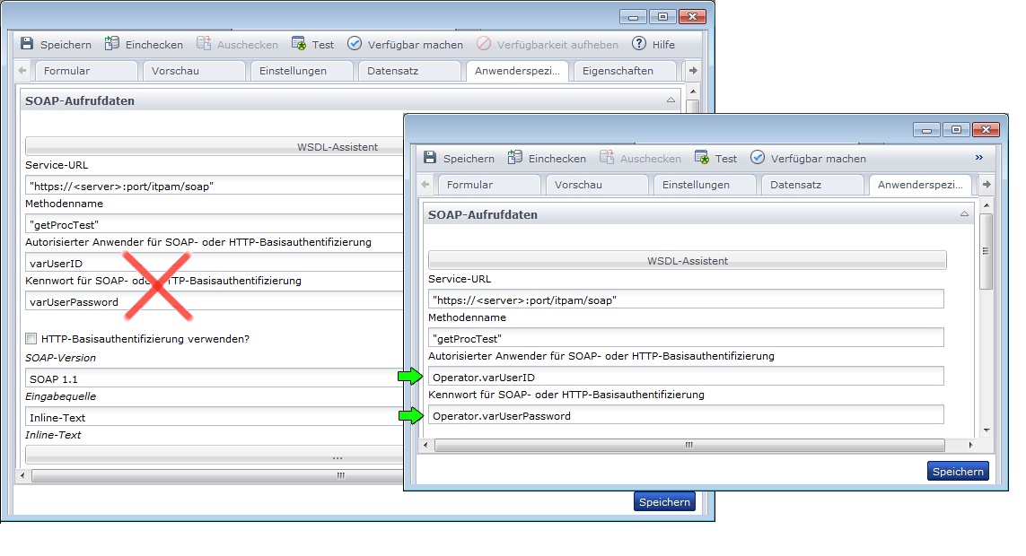Maximize the front window

[x=956, y=129]
